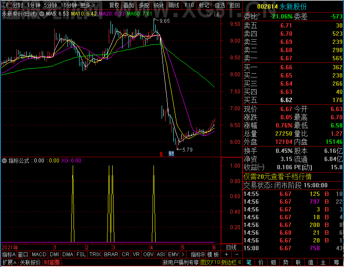Click the 返回 back button
This screenshot has height=267, width=344.
[x=234, y=5]
